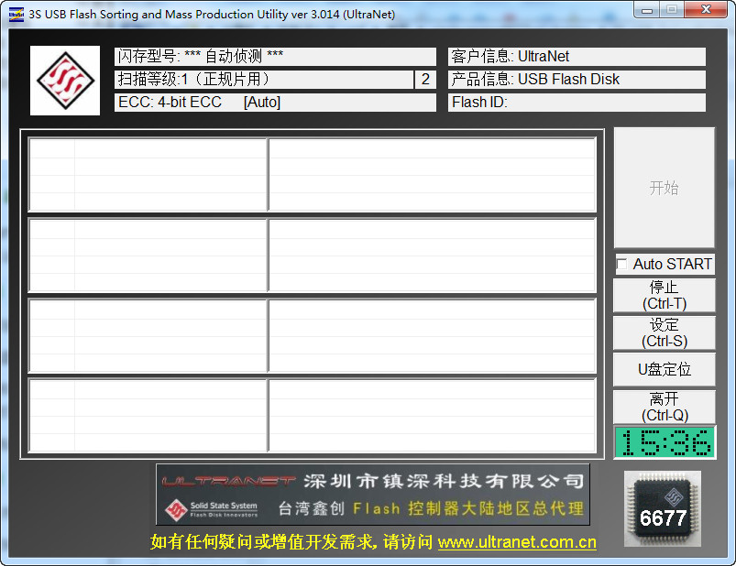Image resolution: width=736 pixels, height=566 pixels.
Task: Click the 停止 (Ctrl-T) stop button
Action: pos(665,296)
